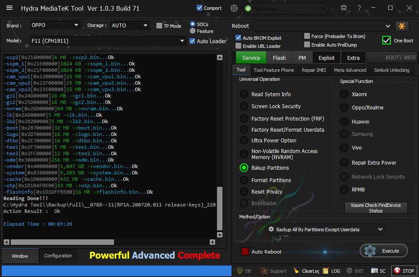
Task: Select the Feature radio button
Action: pos(192,31)
